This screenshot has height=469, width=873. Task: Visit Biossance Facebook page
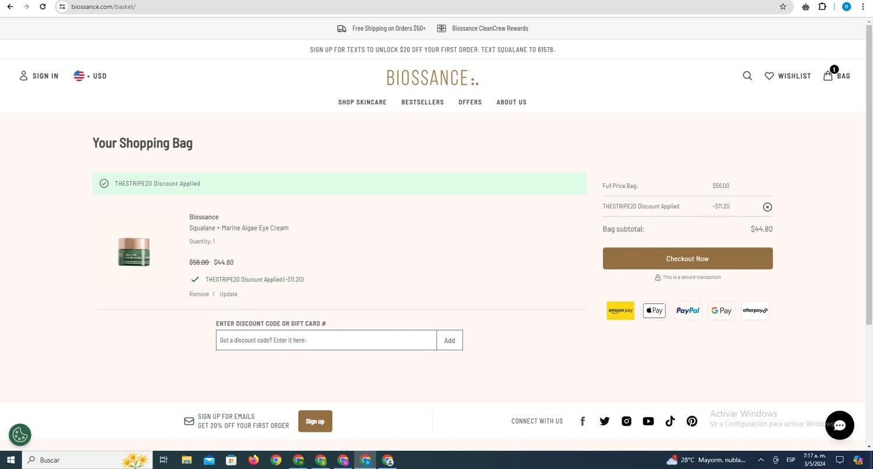coord(583,421)
